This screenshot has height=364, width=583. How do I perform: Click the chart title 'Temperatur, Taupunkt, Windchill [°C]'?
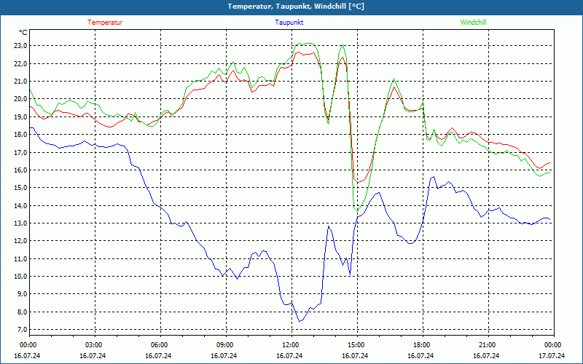296,7
